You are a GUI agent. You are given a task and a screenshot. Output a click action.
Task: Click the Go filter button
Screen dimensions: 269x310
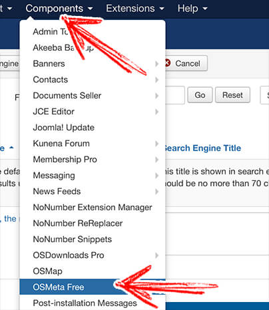200,95
